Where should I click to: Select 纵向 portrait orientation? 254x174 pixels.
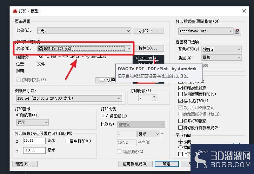point(180,142)
